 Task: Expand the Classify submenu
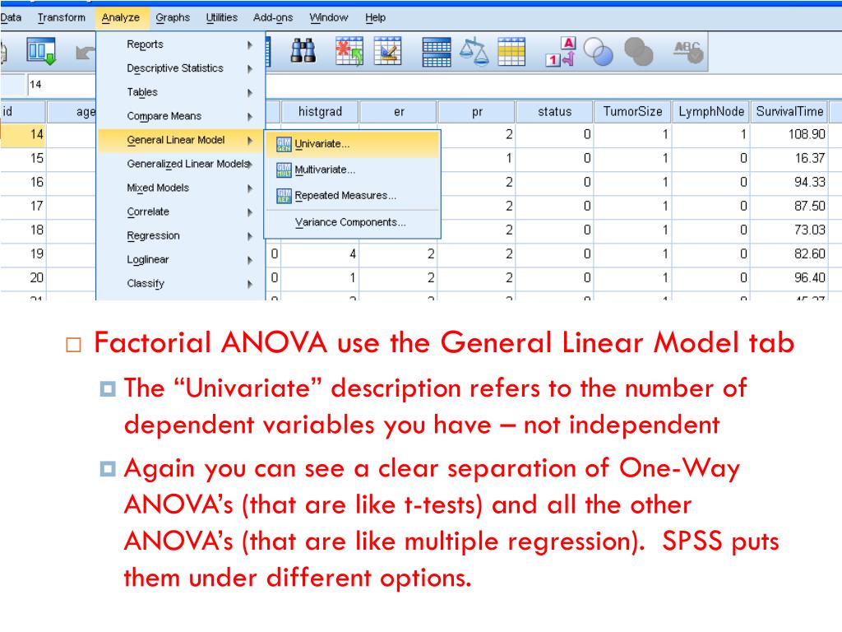(x=180, y=284)
